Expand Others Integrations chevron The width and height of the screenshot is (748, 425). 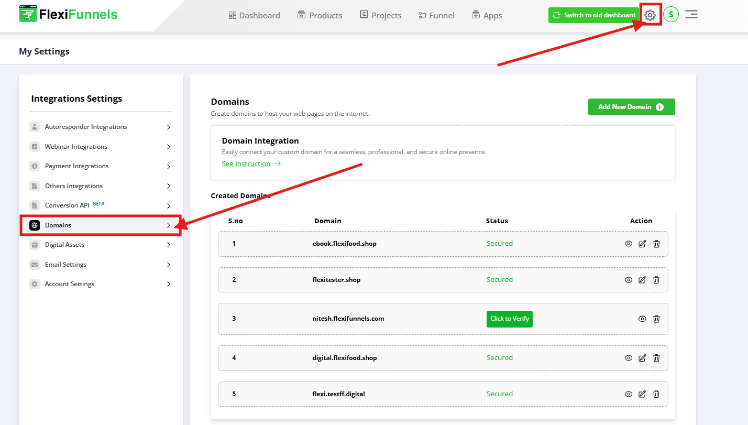click(x=168, y=186)
